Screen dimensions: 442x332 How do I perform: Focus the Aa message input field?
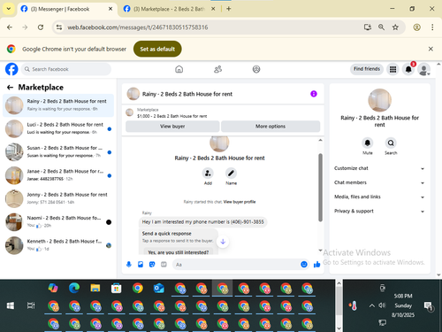240,265
